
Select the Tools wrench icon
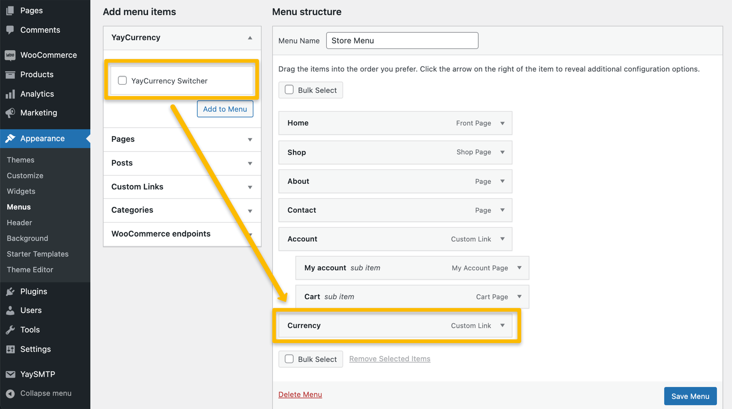pos(10,329)
